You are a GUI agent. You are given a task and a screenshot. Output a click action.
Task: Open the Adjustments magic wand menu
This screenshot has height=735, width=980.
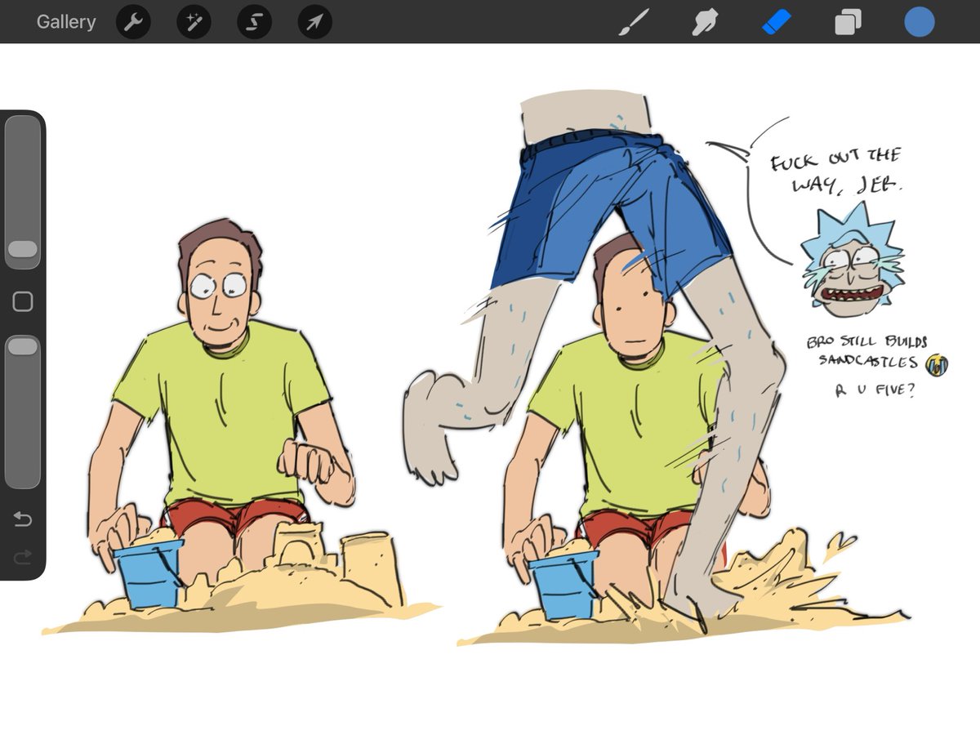click(194, 22)
